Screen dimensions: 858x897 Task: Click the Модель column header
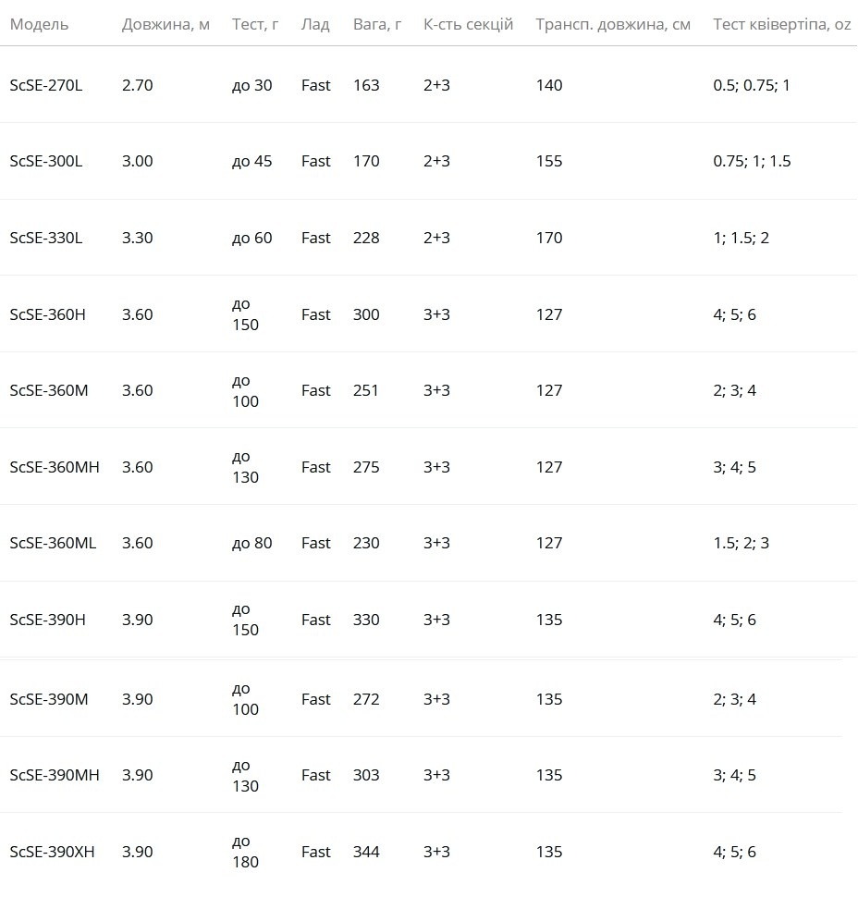pyautogui.click(x=39, y=25)
